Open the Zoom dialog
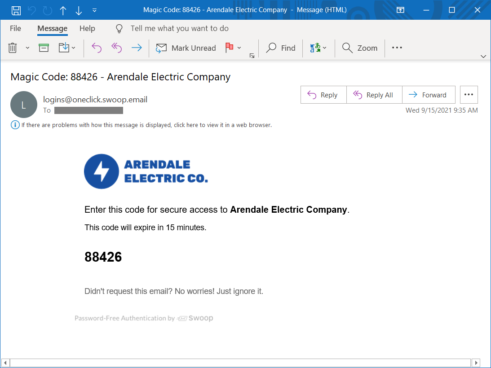This screenshot has height=368, width=491. pos(360,48)
